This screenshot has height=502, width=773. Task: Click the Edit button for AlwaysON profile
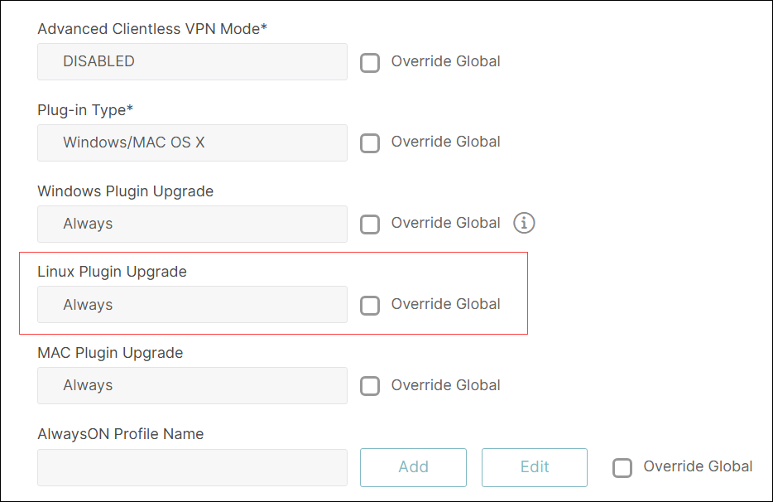click(535, 467)
